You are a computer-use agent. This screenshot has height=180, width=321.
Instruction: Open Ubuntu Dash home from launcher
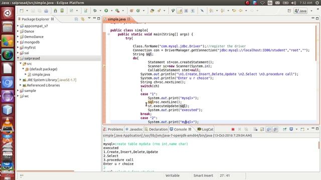[8, 13]
